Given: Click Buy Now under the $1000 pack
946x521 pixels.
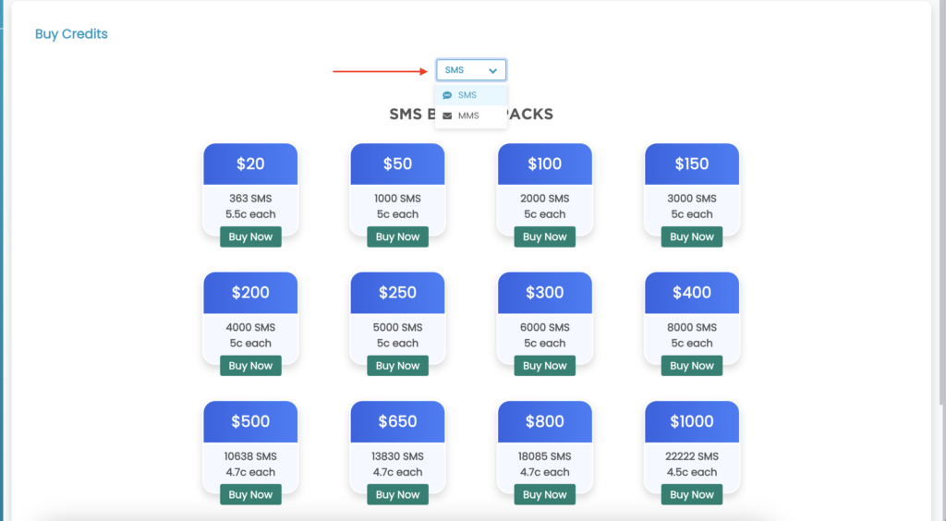Looking at the screenshot, I should point(692,495).
